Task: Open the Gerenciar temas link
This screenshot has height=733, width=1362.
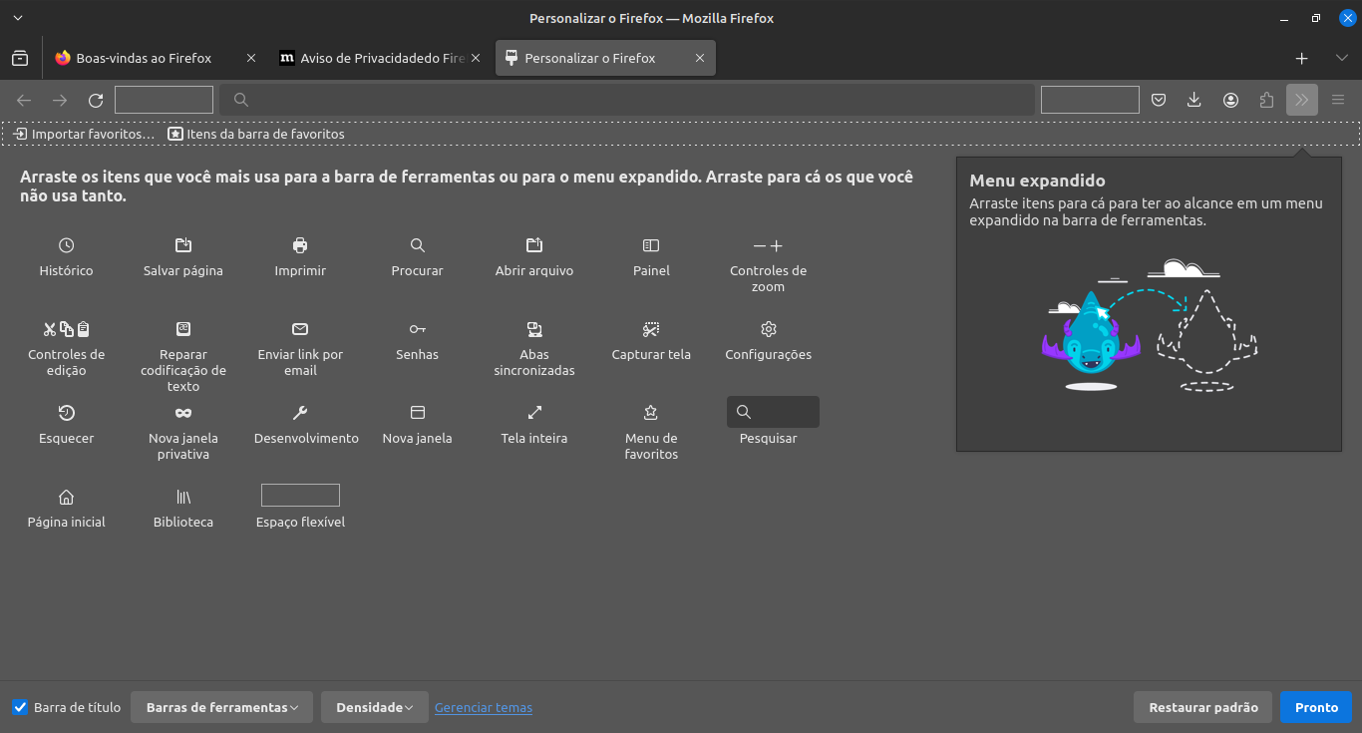Action: pyautogui.click(x=484, y=707)
